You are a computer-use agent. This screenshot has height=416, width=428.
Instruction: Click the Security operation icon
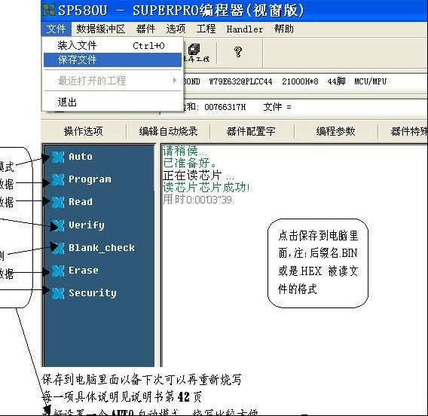pyautogui.click(x=58, y=293)
